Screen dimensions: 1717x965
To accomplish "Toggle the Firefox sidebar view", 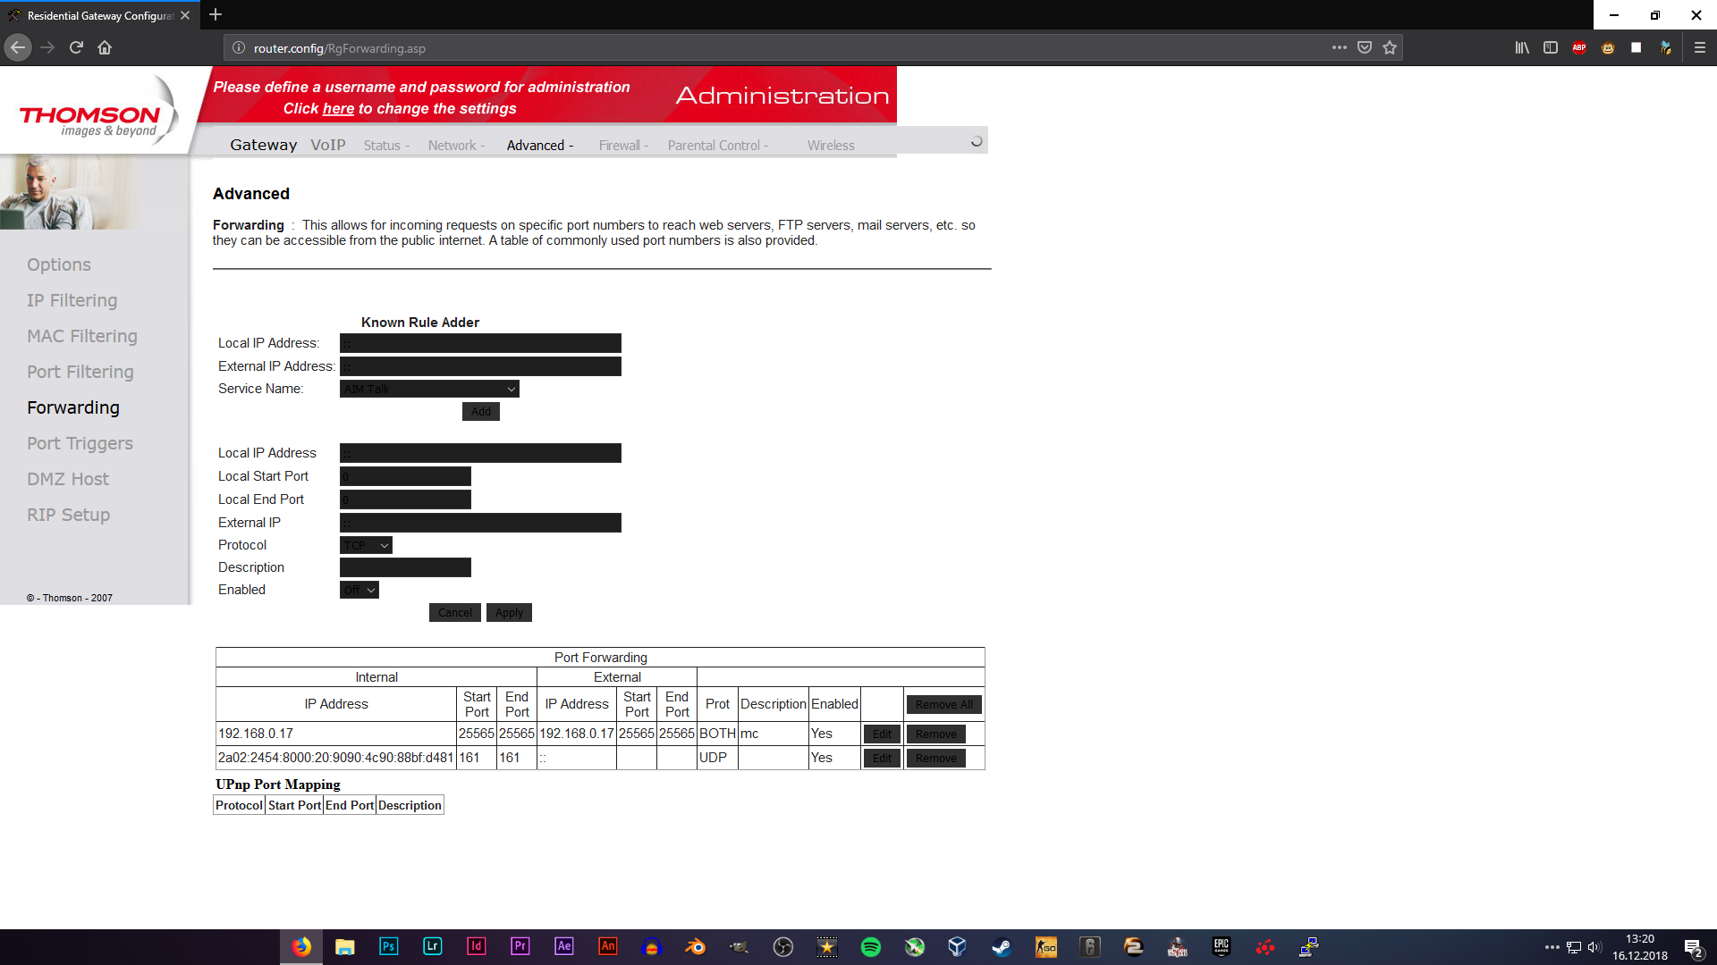I will pyautogui.click(x=1550, y=47).
